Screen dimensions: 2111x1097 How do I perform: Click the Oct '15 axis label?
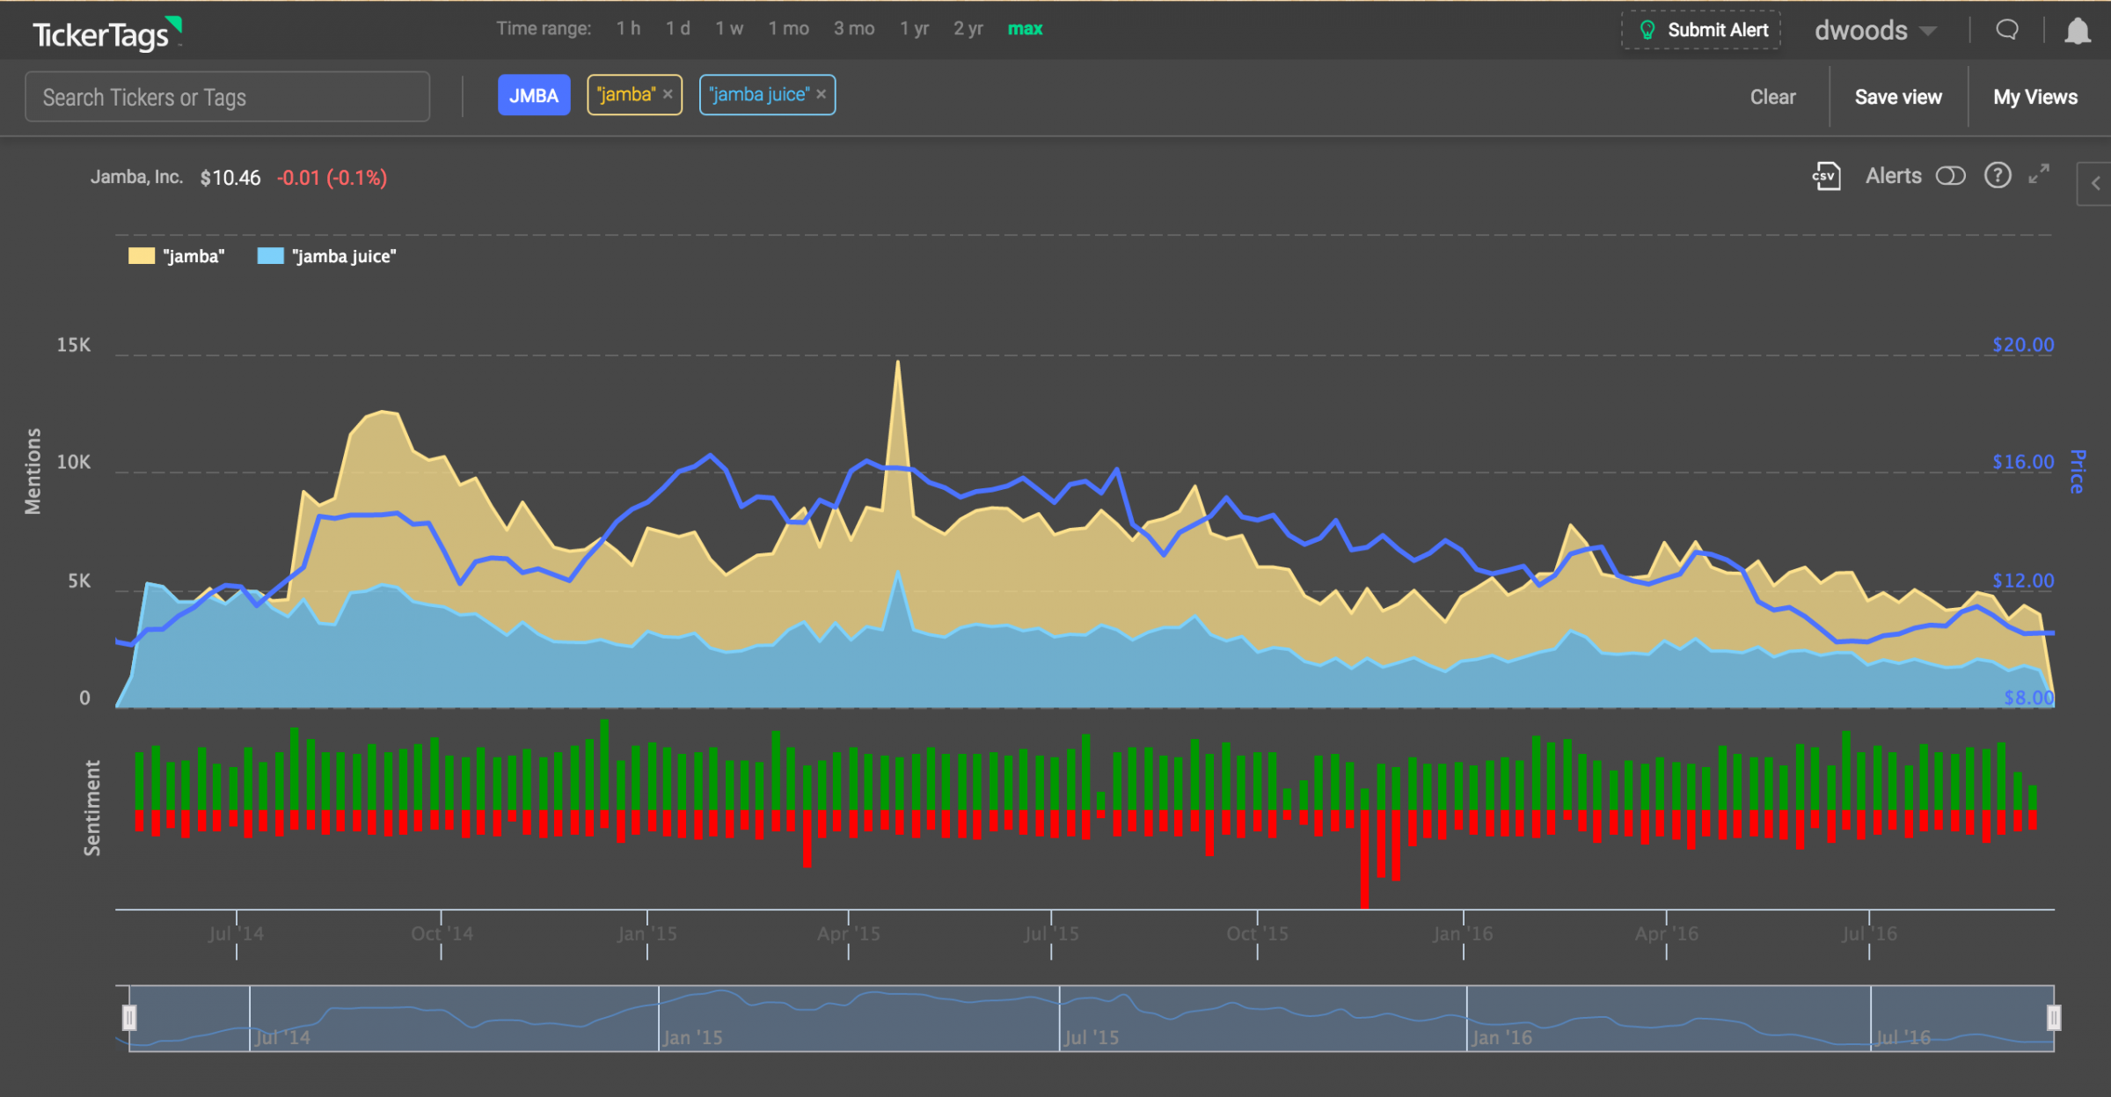tap(1257, 933)
